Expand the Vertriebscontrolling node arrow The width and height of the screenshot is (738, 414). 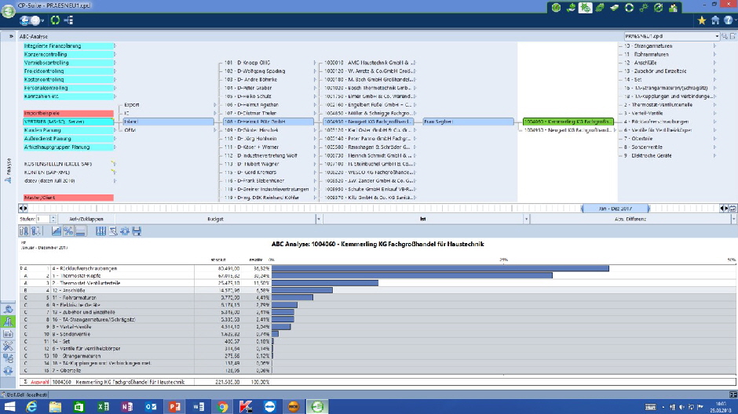pyautogui.click(x=115, y=63)
